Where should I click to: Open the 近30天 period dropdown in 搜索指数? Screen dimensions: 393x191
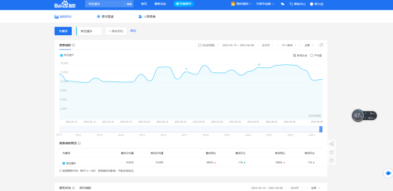pyautogui.click(x=268, y=45)
